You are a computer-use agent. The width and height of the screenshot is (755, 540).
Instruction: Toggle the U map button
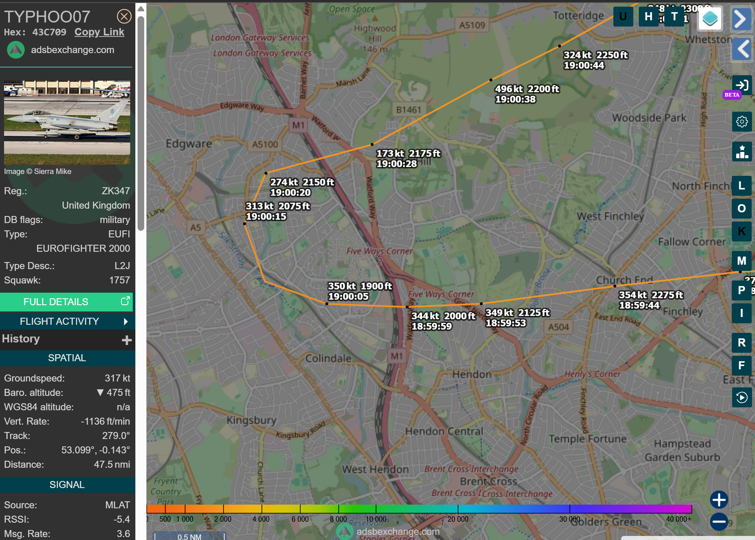[x=623, y=17]
